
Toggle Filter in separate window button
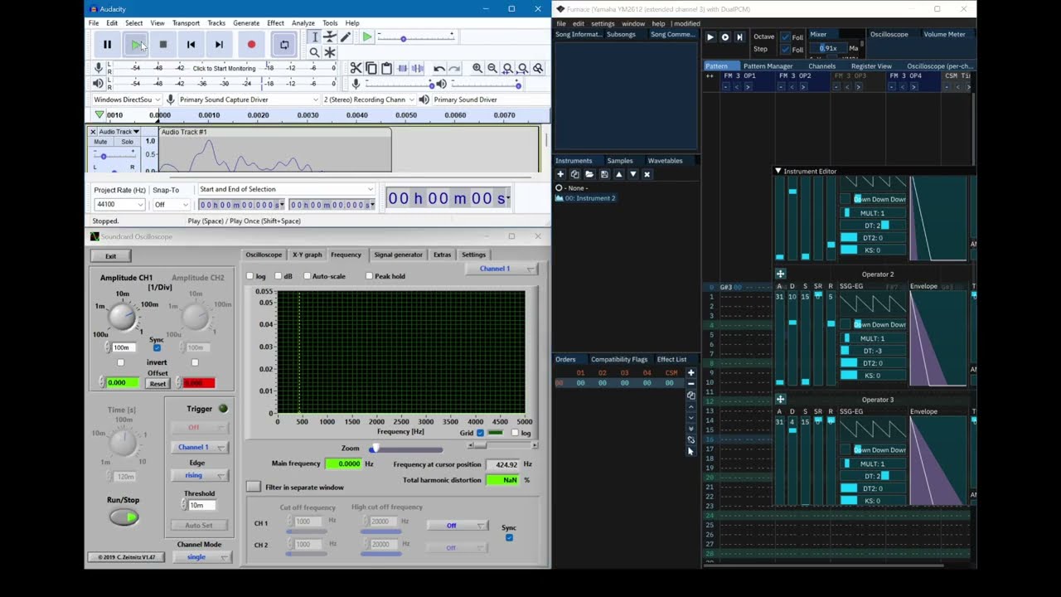tap(253, 487)
